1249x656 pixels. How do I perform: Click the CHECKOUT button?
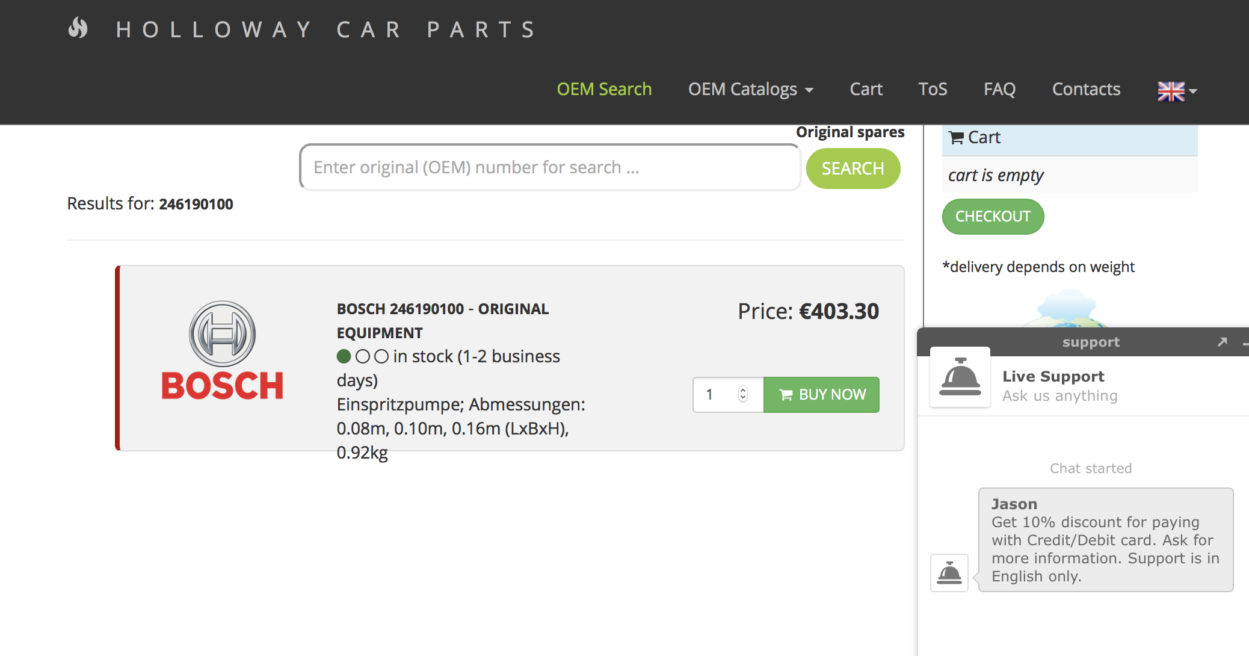993,217
